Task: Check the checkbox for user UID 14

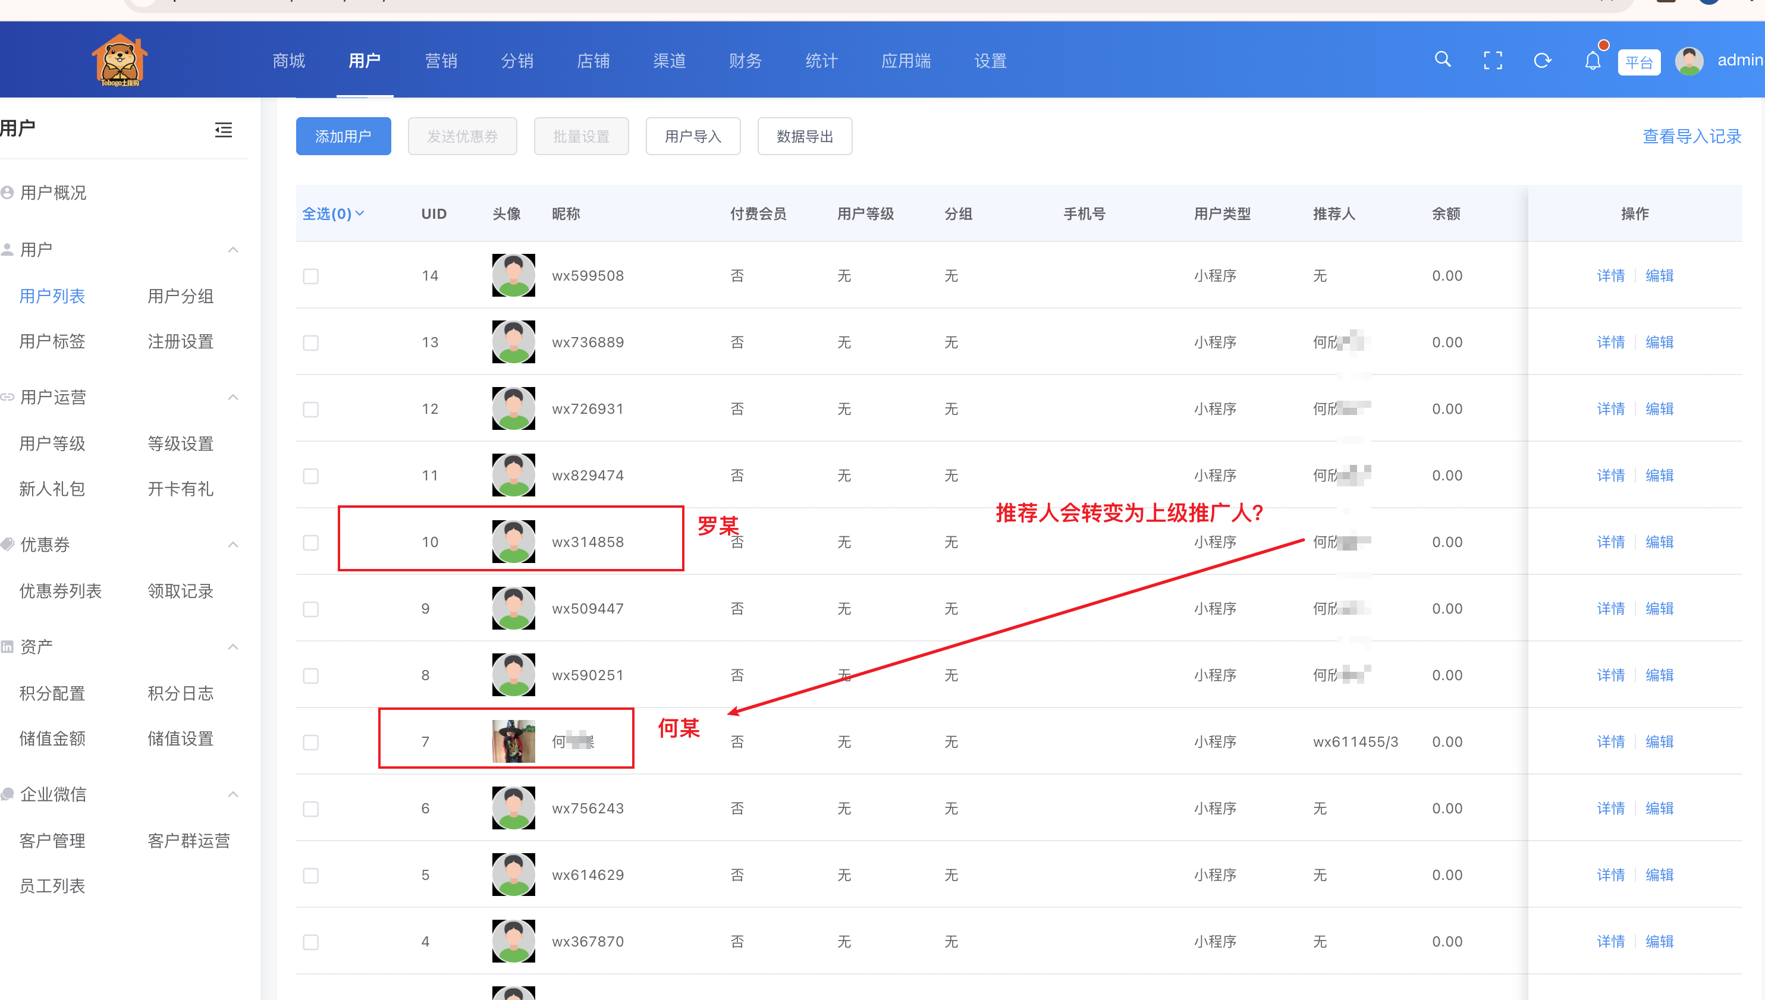Action: click(x=310, y=276)
